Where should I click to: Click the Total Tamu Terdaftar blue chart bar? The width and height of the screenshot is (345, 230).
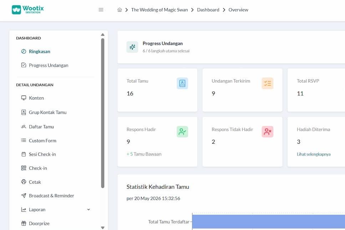268,222
